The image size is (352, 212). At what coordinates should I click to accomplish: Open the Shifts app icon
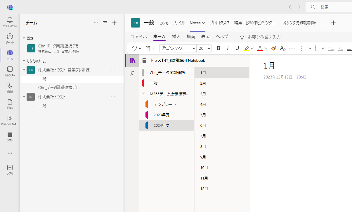(10, 136)
